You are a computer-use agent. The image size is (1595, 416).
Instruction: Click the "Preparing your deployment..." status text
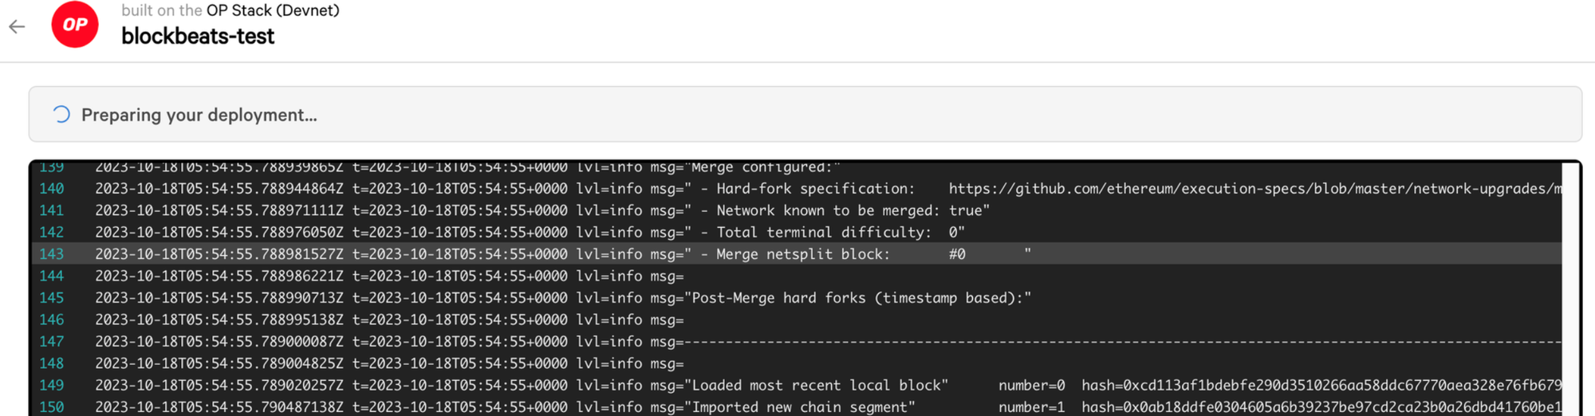click(x=199, y=115)
